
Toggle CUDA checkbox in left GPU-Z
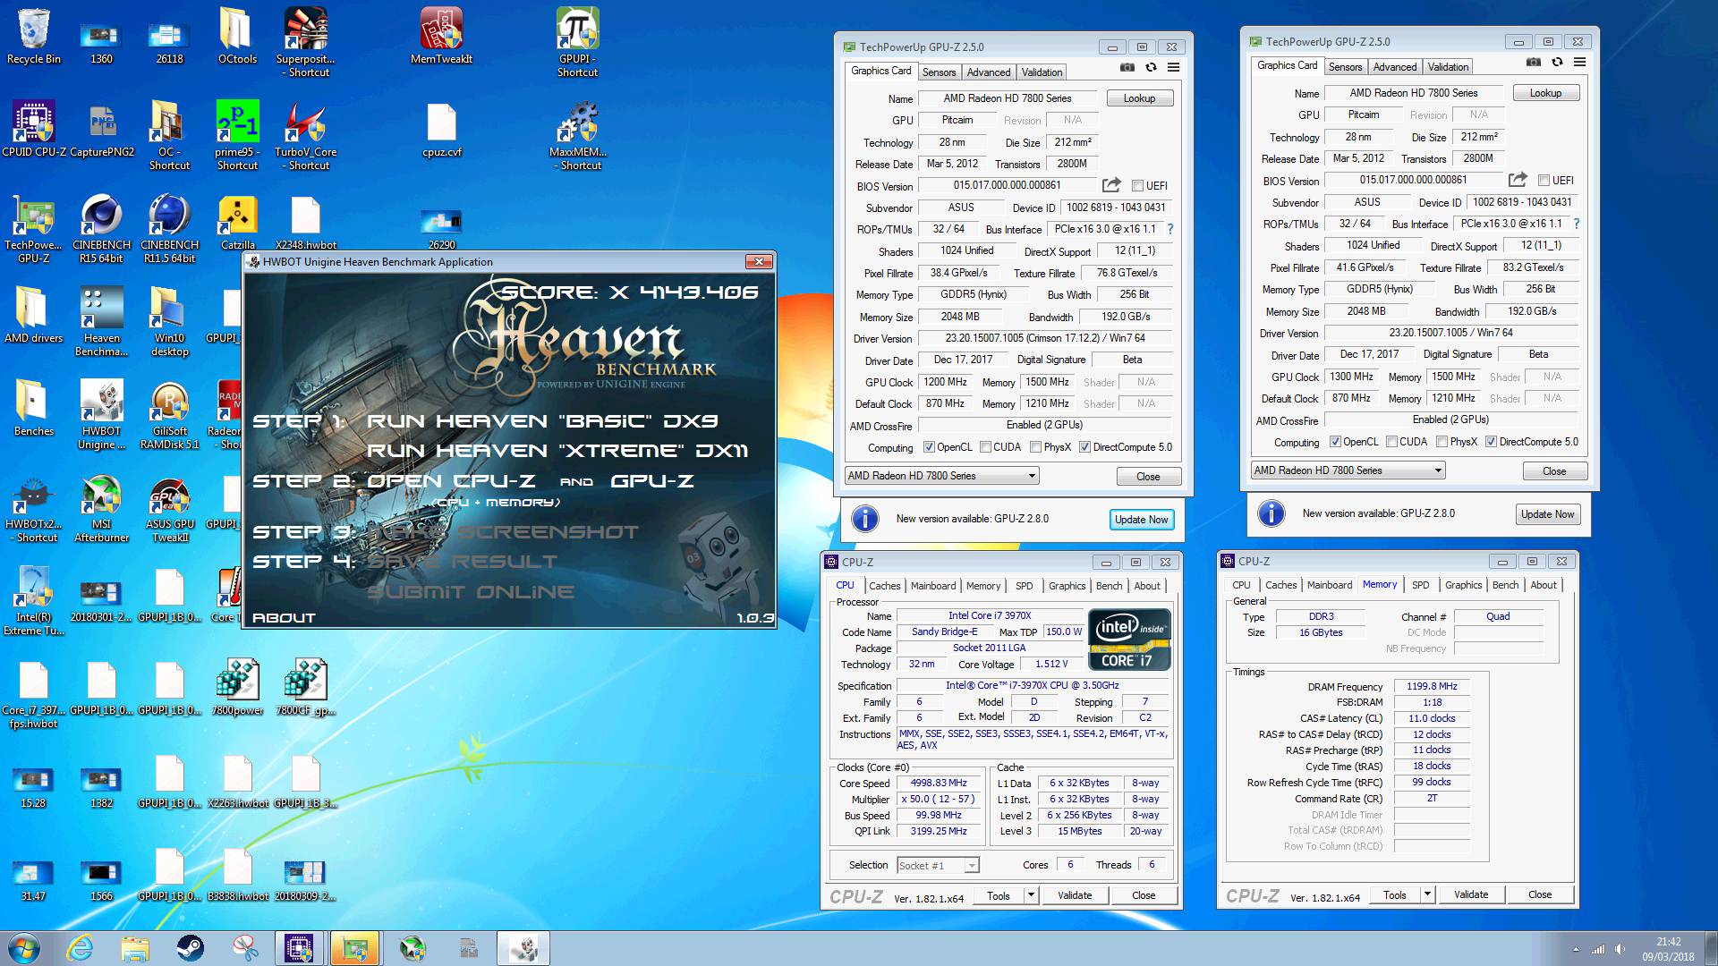pyautogui.click(x=985, y=447)
